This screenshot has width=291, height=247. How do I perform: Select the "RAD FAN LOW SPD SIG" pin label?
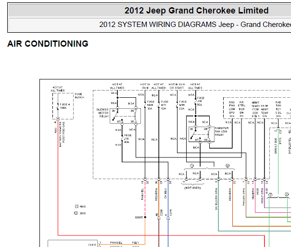coord(232,109)
